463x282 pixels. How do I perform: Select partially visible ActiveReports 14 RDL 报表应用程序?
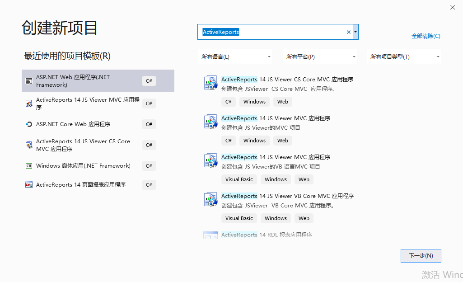click(x=320, y=235)
